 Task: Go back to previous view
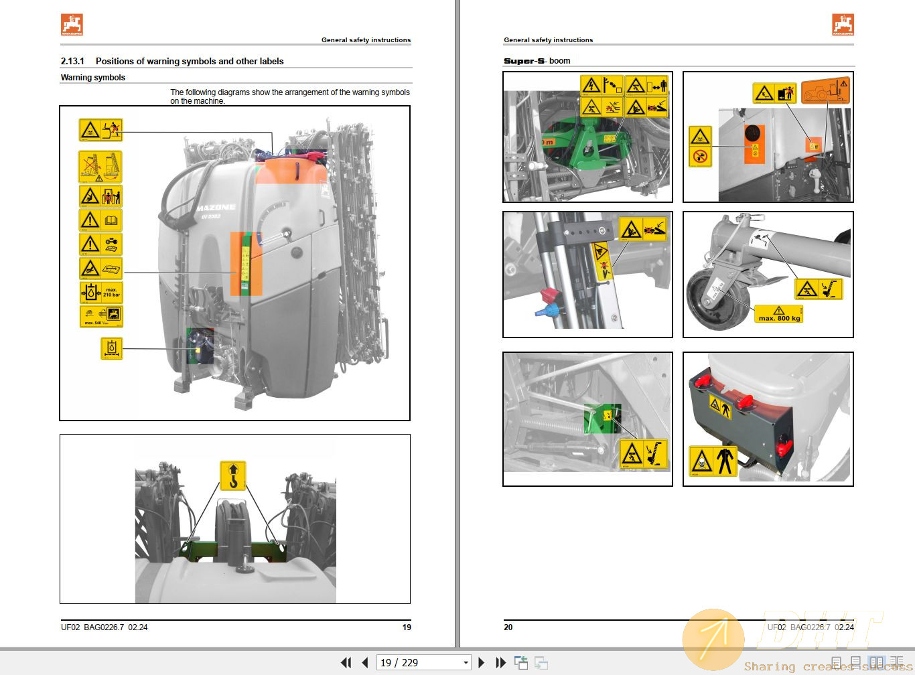click(x=520, y=662)
